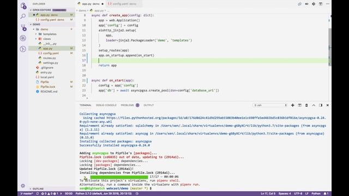Open the Manage gear icon
Image resolution: width=349 pixels, height=196 pixels.
(x=23, y=186)
